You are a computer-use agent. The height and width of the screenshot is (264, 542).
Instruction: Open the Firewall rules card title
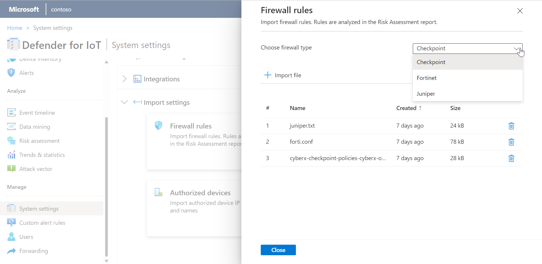coord(191,126)
